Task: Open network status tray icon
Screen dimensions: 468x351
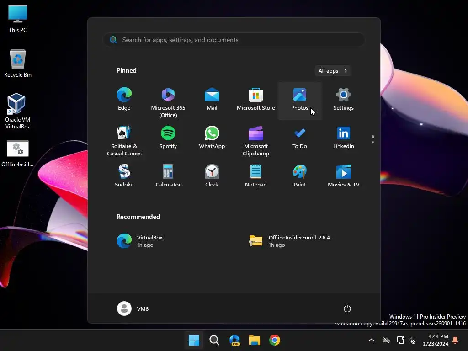Action: click(400, 340)
